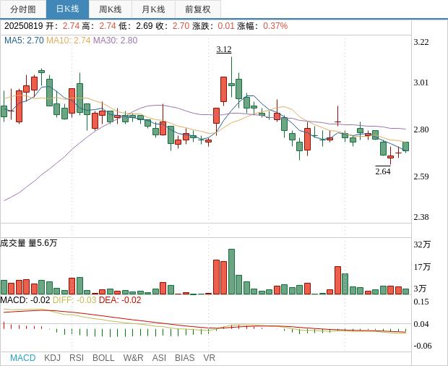Choose the 前复权 tab
448x366 pixels.
(198, 9)
